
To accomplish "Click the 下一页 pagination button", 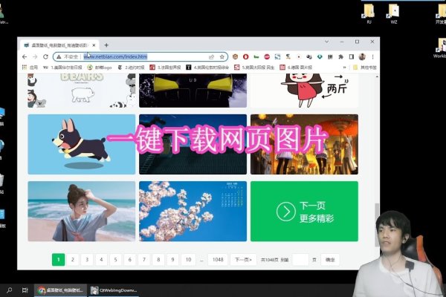I will coord(244,259).
